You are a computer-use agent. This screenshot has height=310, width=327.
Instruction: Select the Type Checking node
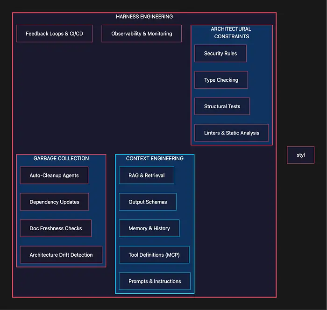tap(221, 80)
